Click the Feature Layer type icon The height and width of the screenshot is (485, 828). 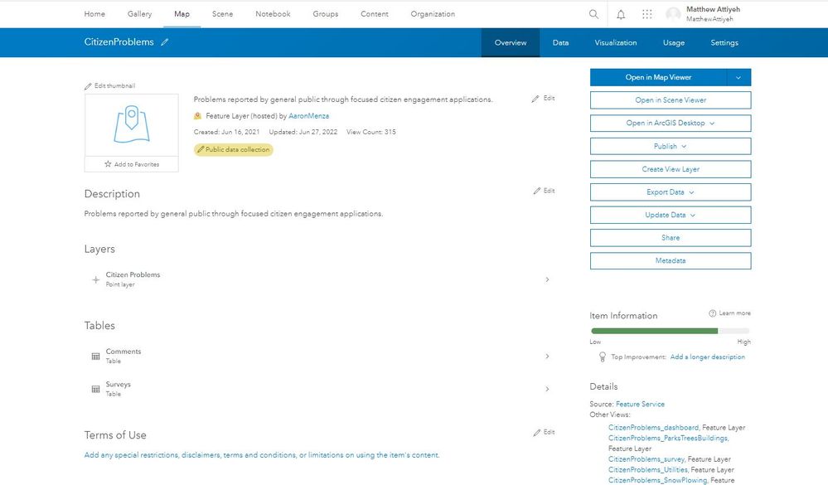pos(197,116)
